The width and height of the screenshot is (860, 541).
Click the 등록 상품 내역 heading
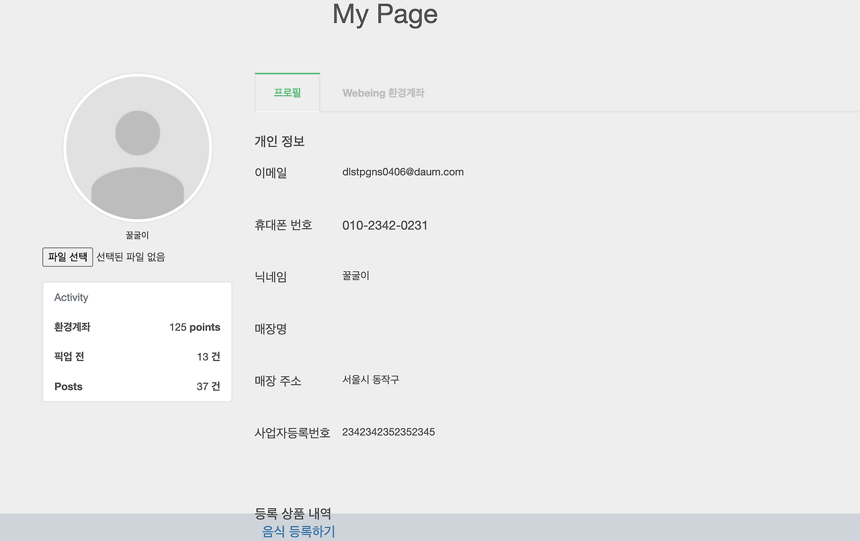(x=294, y=513)
